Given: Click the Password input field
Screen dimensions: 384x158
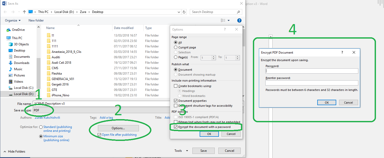Looking at the screenshot, I should point(312,71).
